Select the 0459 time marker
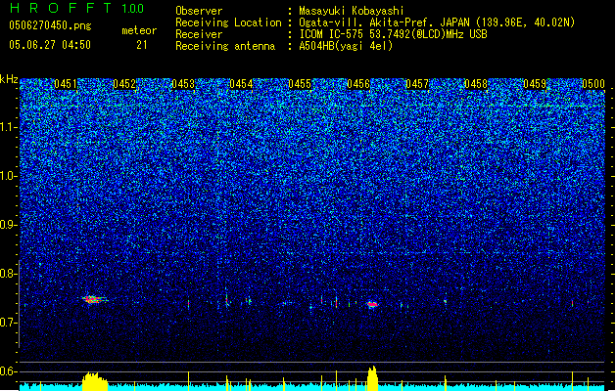 535,84
